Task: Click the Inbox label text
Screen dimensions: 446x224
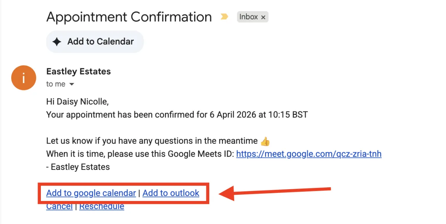Action: click(x=248, y=17)
